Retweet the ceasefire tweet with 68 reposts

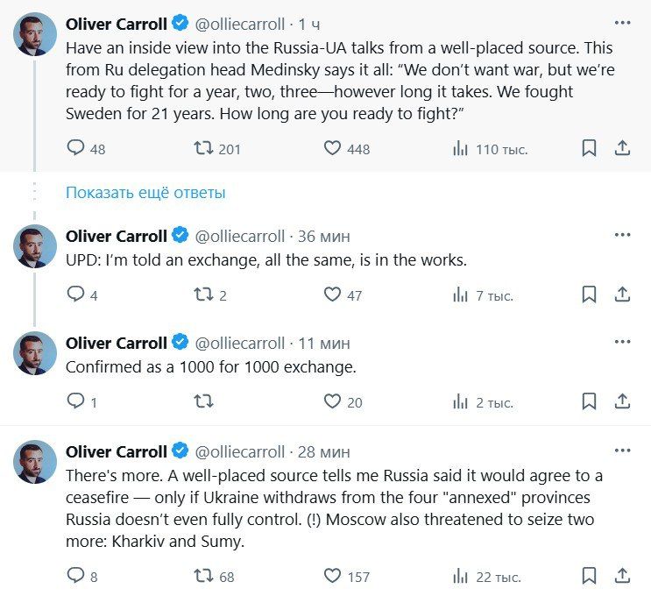203,577
